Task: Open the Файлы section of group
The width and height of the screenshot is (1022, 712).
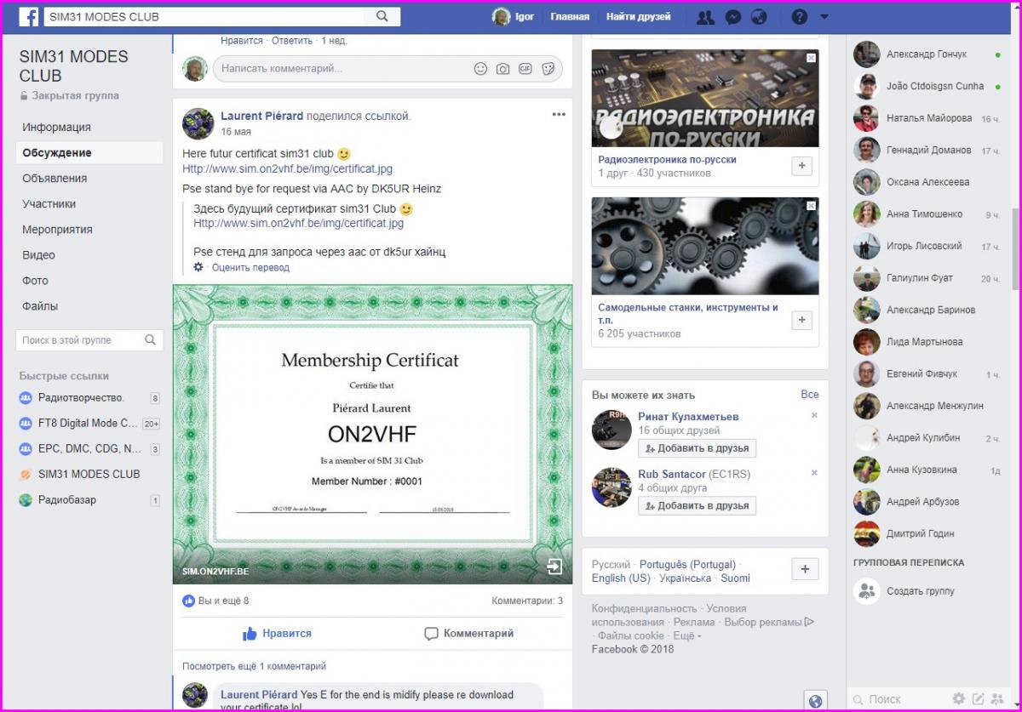Action: point(41,306)
